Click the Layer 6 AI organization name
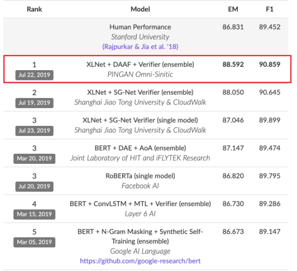 pyautogui.click(x=140, y=214)
